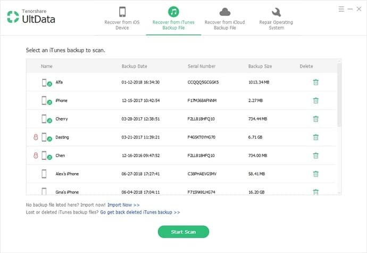The width and height of the screenshot is (367, 253).
Task: Select the Dasting backup name
Action: tap(62, 137)
